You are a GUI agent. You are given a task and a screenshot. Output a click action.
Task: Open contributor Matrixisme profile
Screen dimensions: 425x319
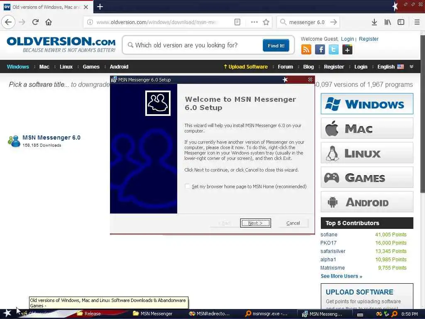[332, 268]
